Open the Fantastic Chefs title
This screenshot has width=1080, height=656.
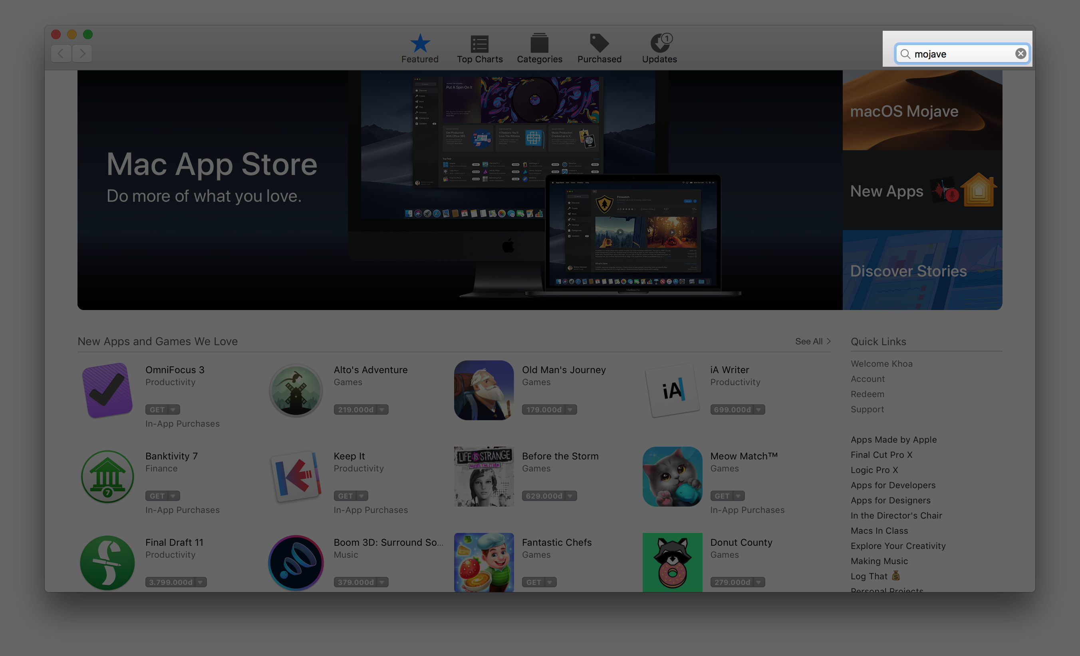pyautogui.click(x=556, y=543)
